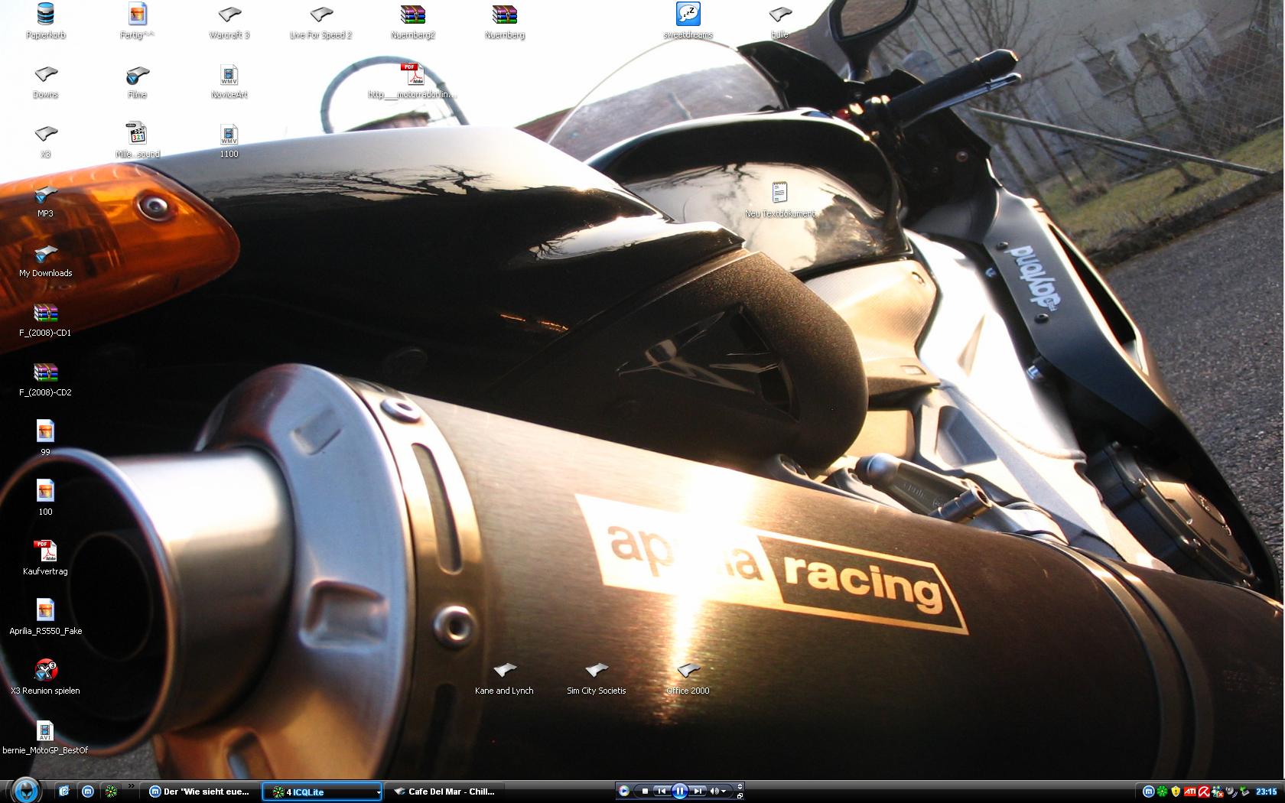1285x803 pixels.
Task: Click the speaker volume icon in media toolbar
Action: 714,791
